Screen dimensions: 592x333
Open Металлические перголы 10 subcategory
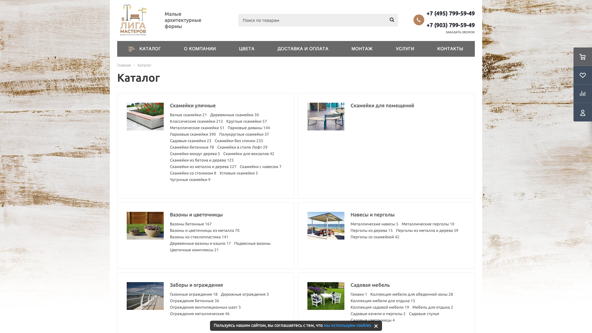tap(428, 224)
